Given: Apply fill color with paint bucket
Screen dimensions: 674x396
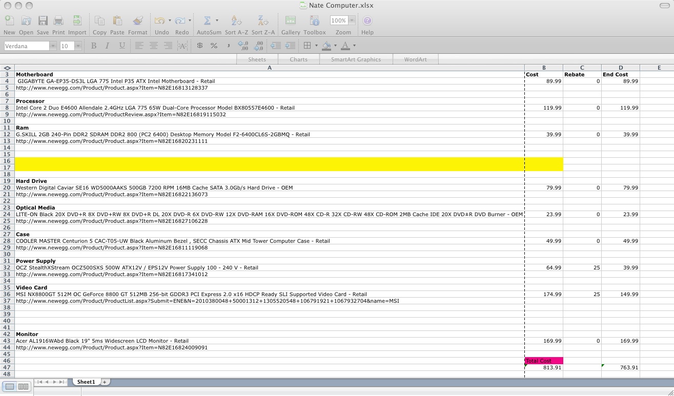Looking at the screenshot, I should click(x=326, y=46).
